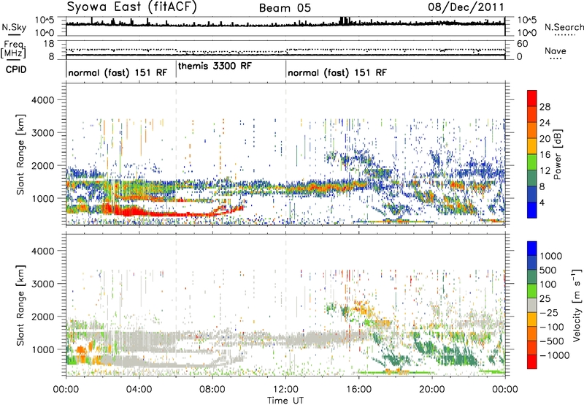The image size is (584, 405).
Task: Click the 'Velocity [m s-1]' colorbar title
Action: coord(577,305)
